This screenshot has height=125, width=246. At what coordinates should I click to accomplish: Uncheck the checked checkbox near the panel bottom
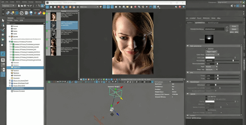click(206, 110)
